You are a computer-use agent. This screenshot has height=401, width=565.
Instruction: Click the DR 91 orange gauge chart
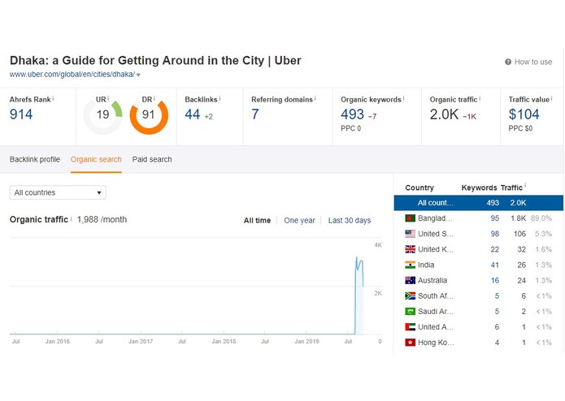coord(149,116)
